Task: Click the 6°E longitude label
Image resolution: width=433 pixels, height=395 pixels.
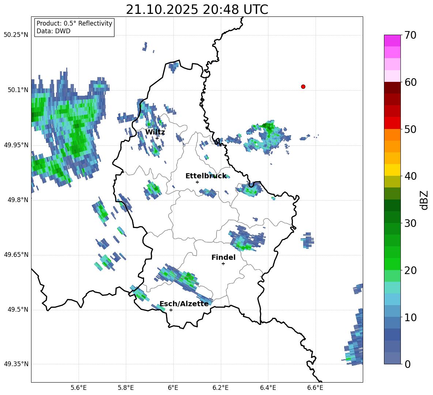Action: [x=173, y=388]
